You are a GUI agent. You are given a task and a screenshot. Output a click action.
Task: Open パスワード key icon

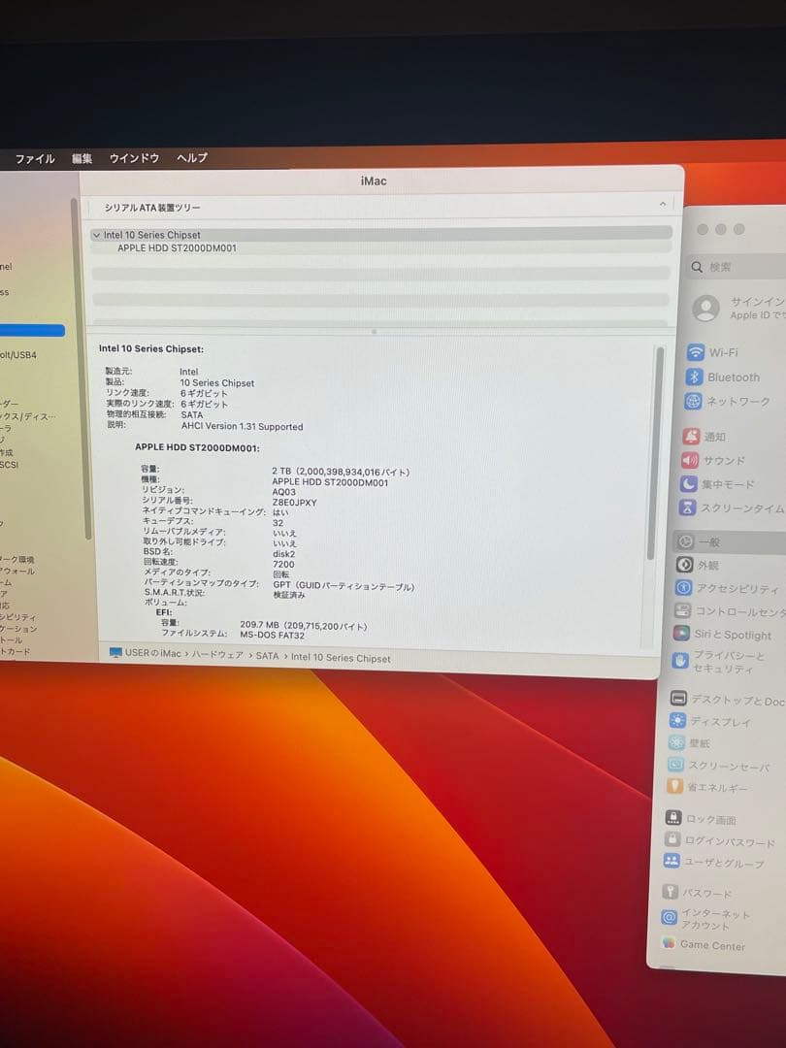671,891
